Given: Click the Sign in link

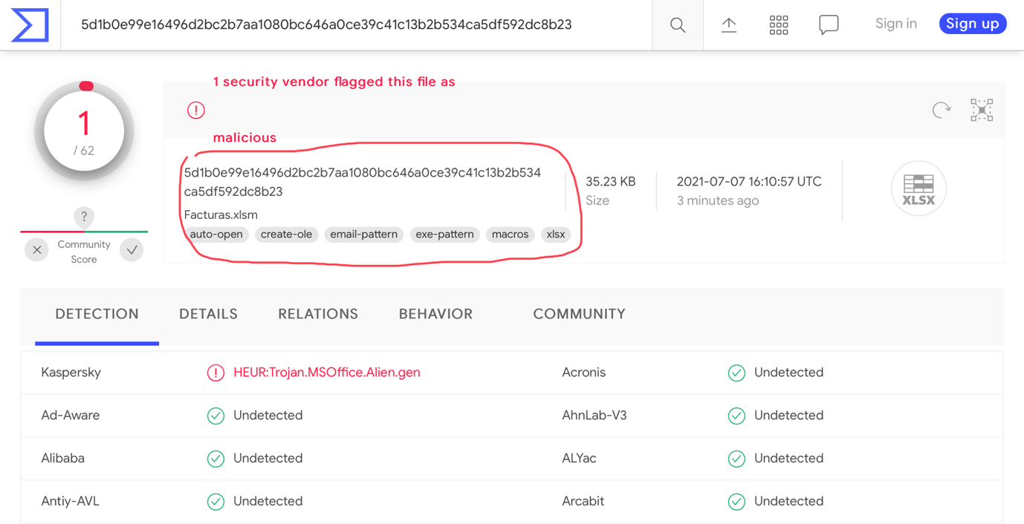Looking at the screenshot, I should pyautogui.click(x=895, y=23).
